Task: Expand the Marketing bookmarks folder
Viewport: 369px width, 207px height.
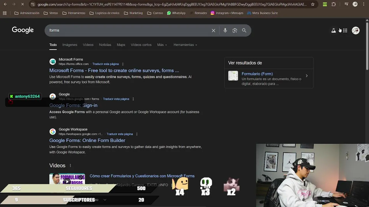Action: (x=133, y=13)
